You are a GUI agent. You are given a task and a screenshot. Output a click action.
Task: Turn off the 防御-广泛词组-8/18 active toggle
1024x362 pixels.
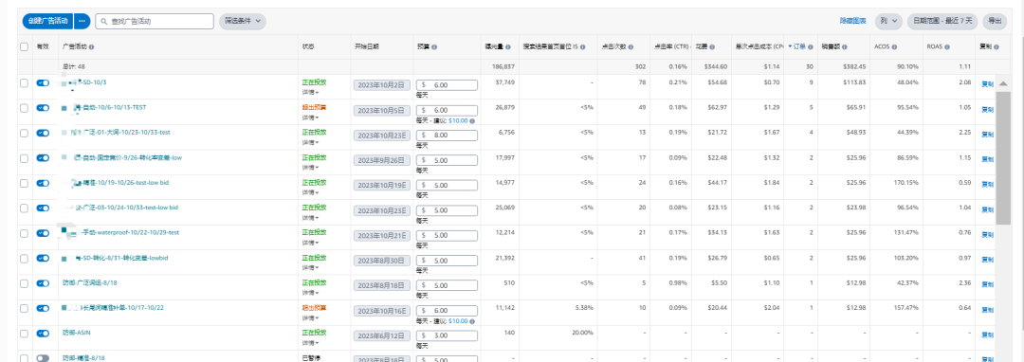click(x=43, y=283)
